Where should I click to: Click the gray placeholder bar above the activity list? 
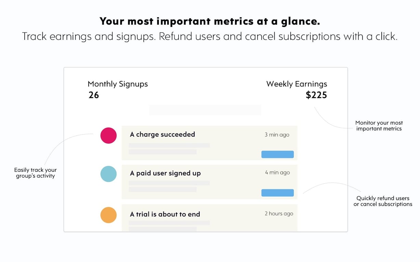[x=205, y=110]
